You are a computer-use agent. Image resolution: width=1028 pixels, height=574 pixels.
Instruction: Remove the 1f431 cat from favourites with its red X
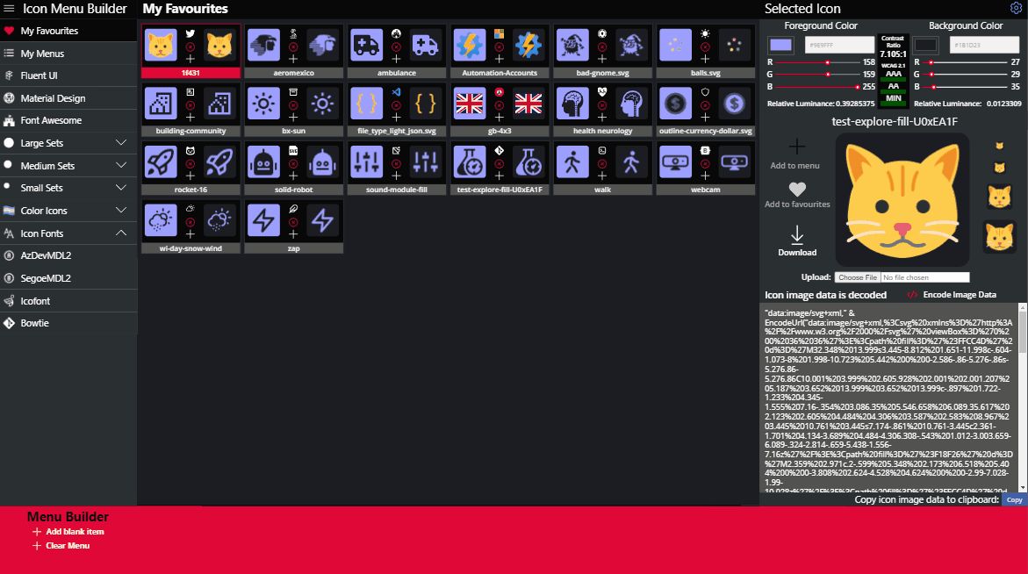(191, 47)
